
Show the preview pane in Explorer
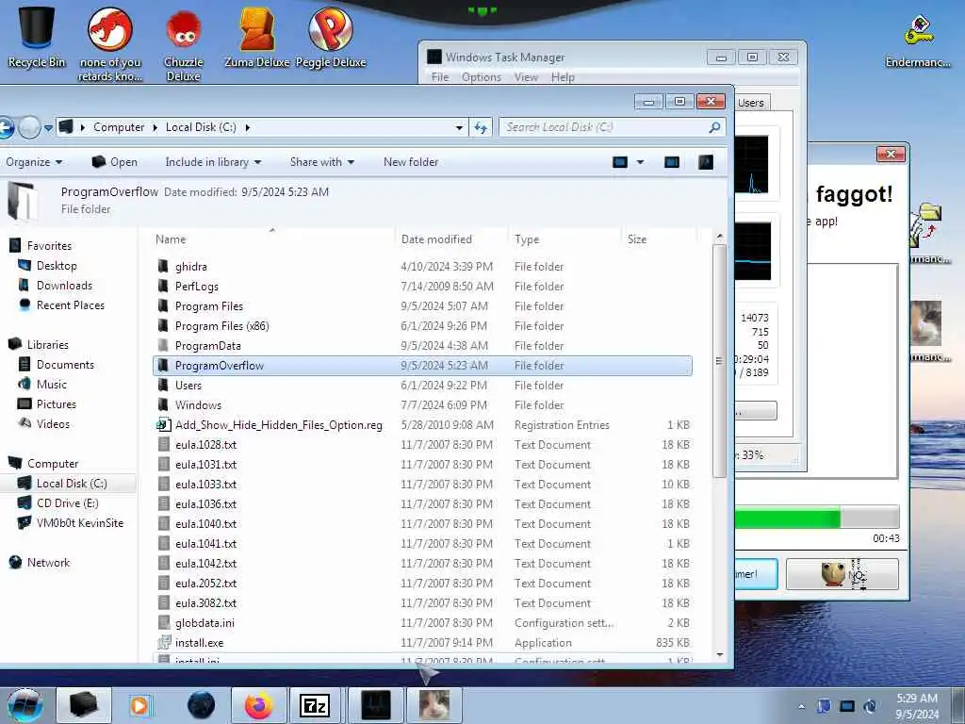[671, 162]
